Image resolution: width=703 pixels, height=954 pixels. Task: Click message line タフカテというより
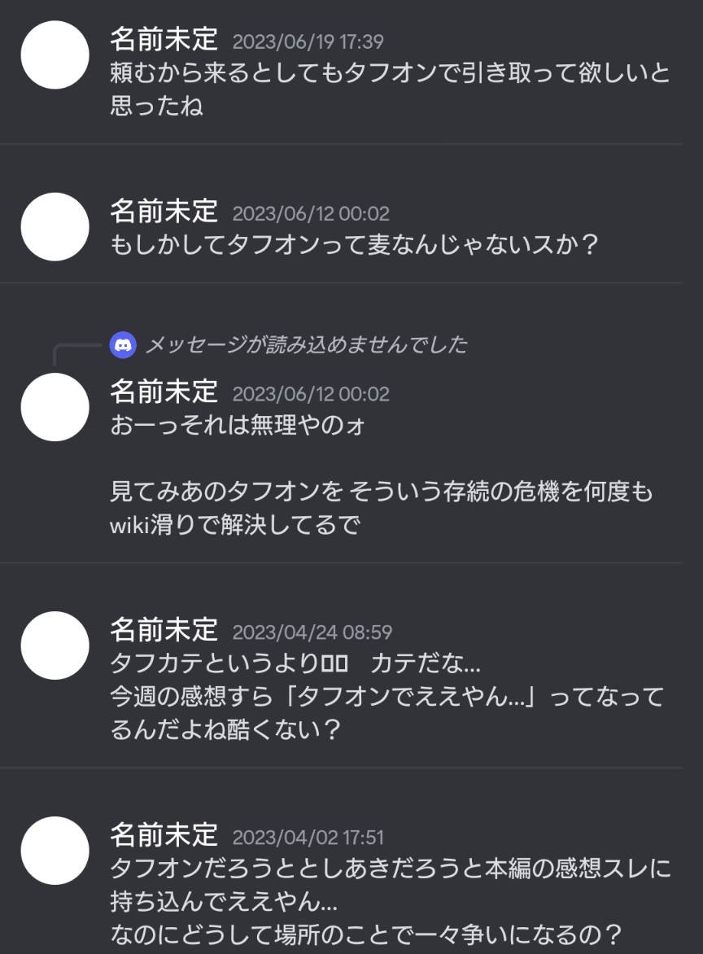pos(295,664)
